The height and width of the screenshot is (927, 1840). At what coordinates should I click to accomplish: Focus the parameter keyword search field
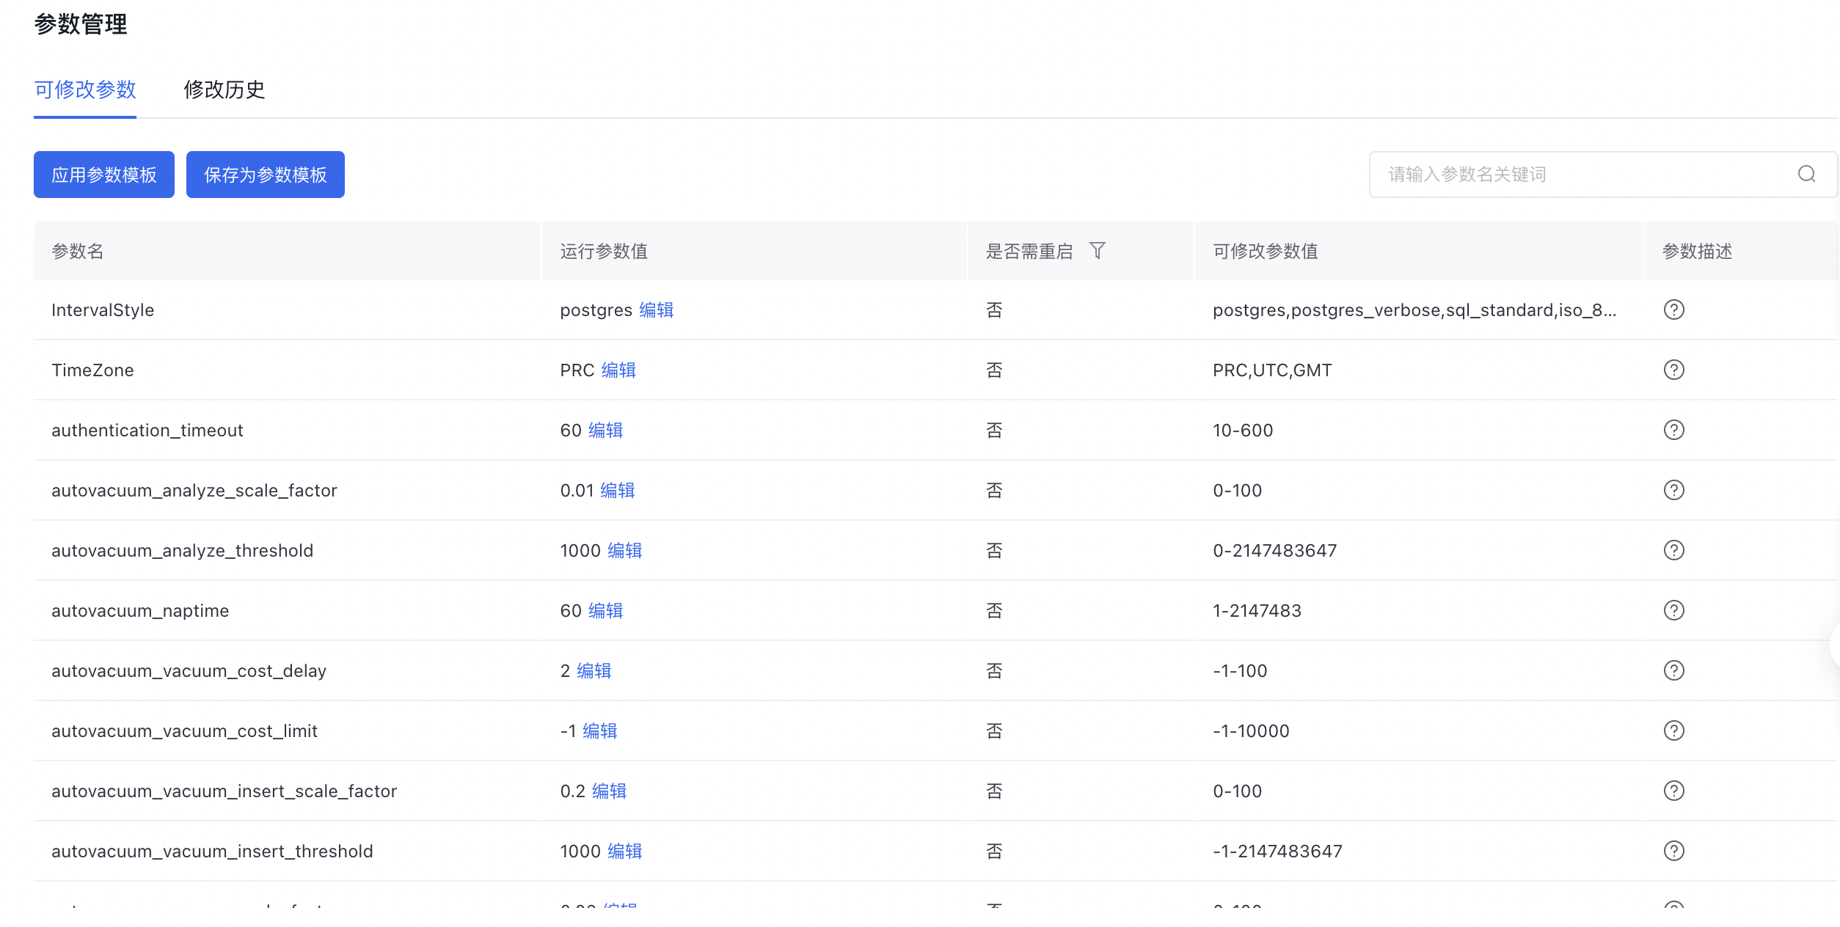coord(1603,175)
